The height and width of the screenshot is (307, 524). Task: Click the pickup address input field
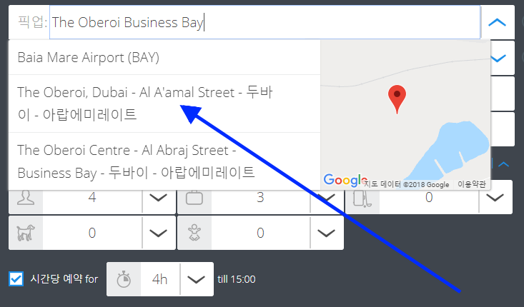coord(265,22)
